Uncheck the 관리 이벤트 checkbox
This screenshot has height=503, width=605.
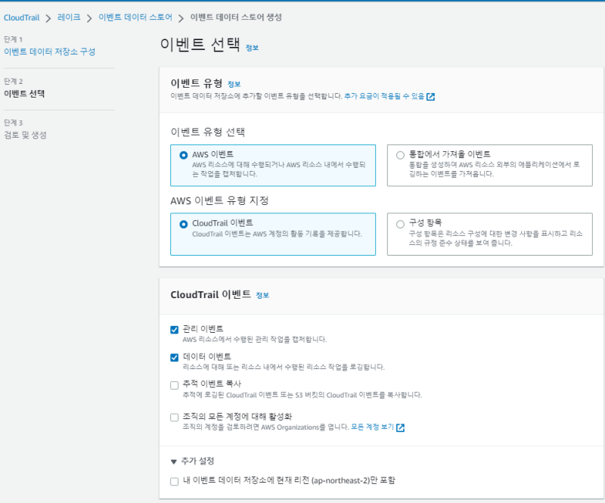[175, 330]
